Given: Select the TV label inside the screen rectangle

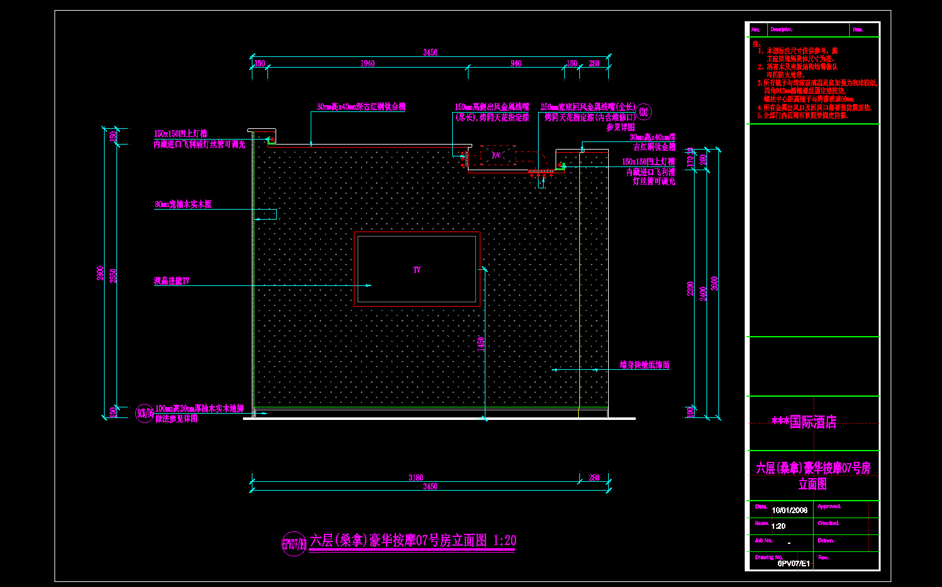Looking at the screenshot, I should (417, 270).
